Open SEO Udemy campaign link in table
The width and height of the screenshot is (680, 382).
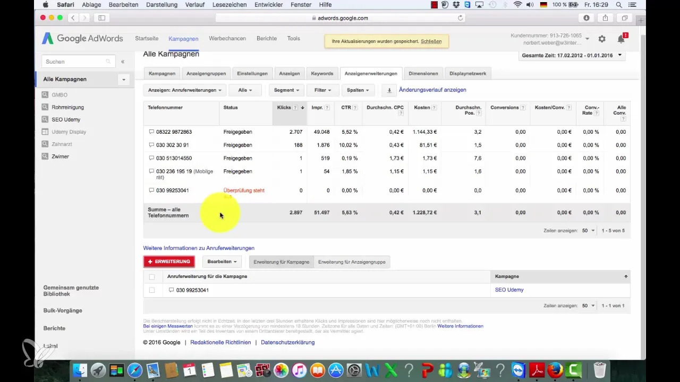coord(509,290)
